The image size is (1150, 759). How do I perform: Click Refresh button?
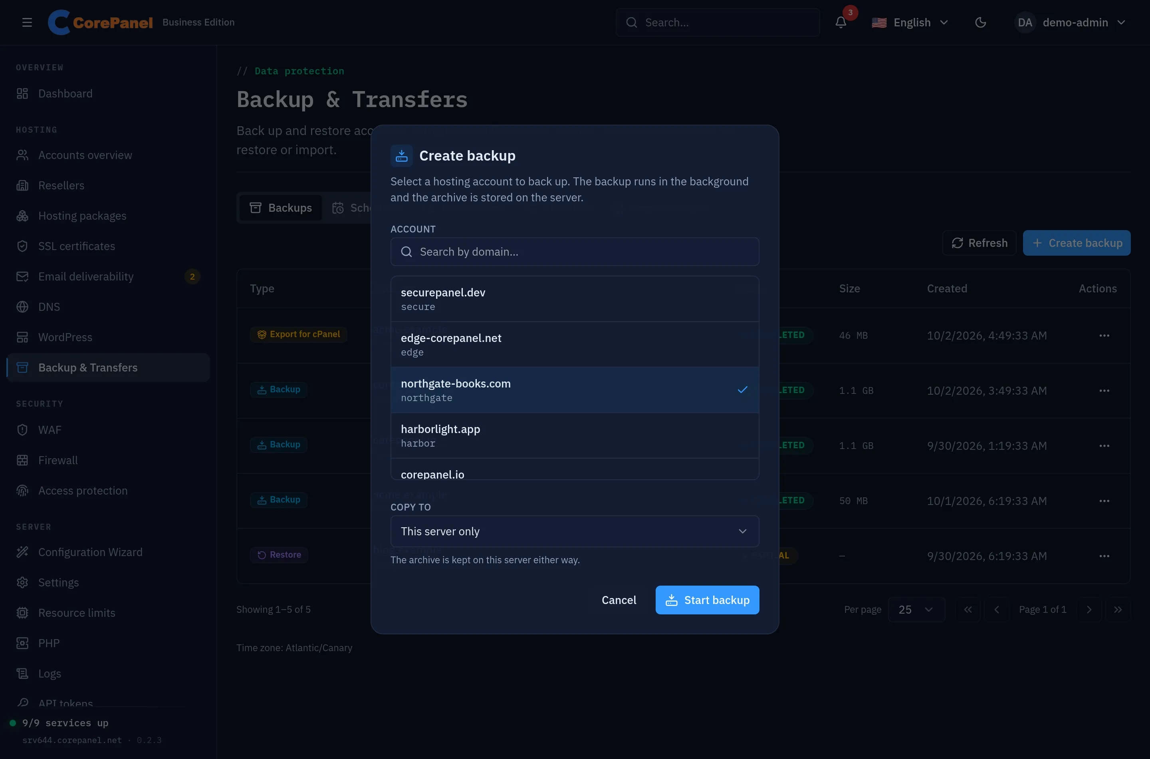pyautogui.click(x=979, y=243)
